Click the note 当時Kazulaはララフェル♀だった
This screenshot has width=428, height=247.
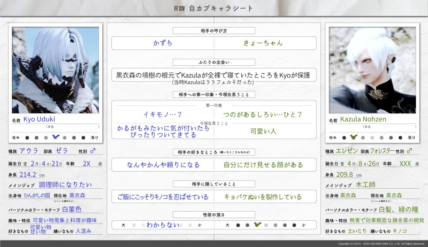pyautogui.click(x=213, y=82)
